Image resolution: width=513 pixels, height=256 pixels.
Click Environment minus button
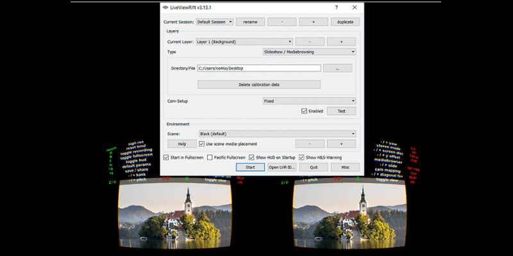(x=310, y=144)
